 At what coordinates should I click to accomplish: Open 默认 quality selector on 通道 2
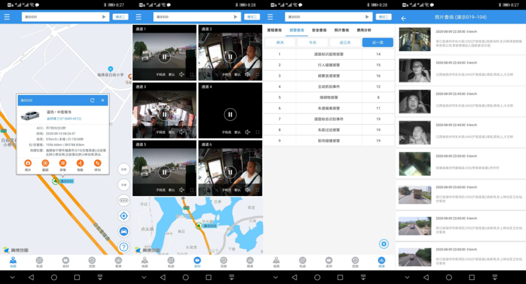[237, 75]
